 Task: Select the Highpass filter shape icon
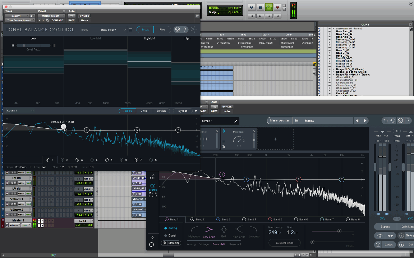[x=194, y=230]
